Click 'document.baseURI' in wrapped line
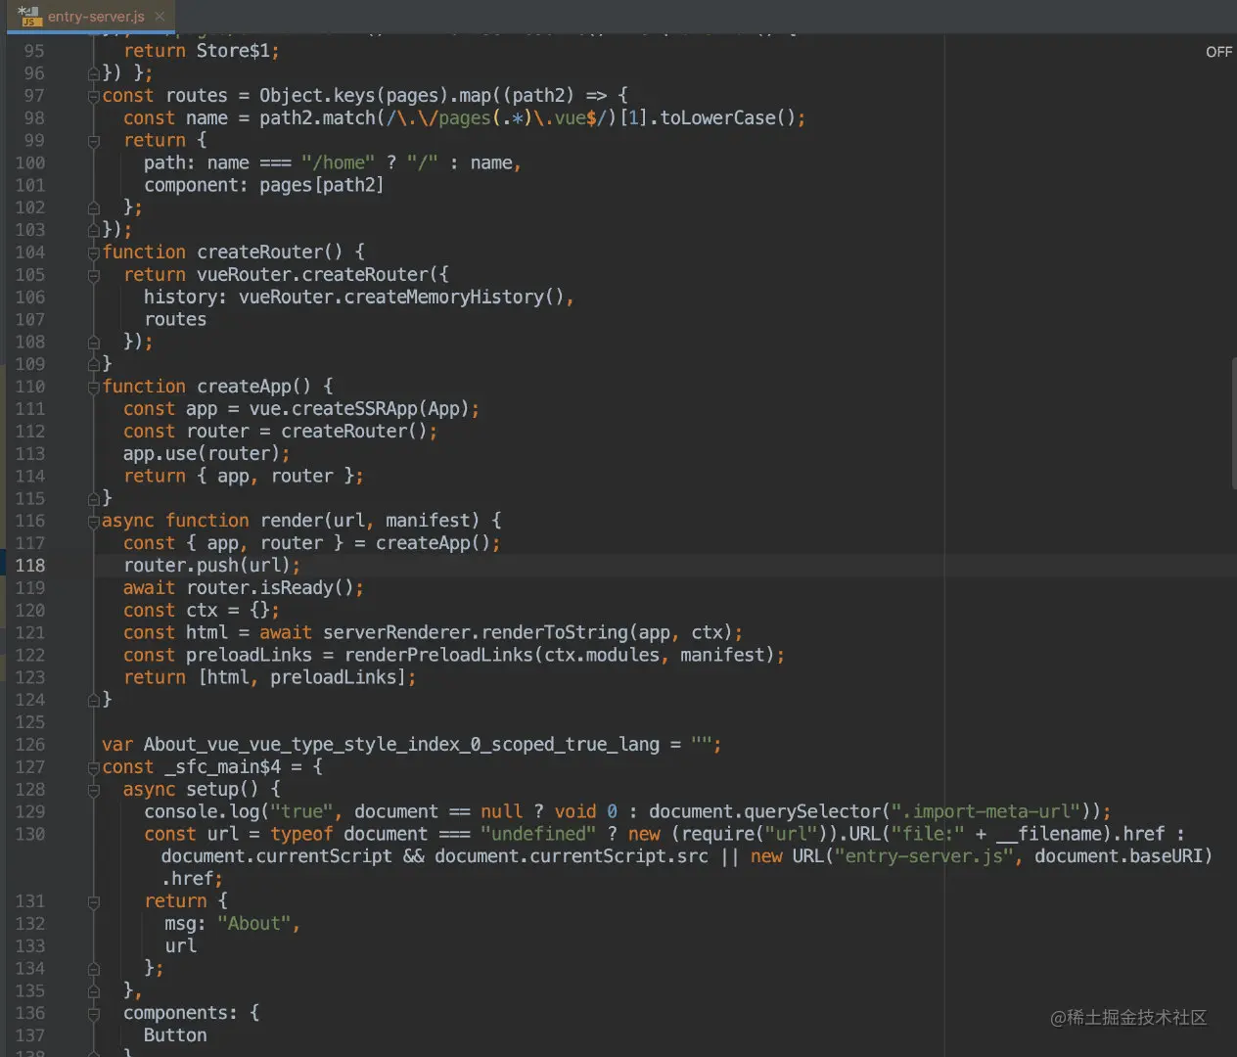This screenshot has width=1237, height=1057. click(1118, 856)
